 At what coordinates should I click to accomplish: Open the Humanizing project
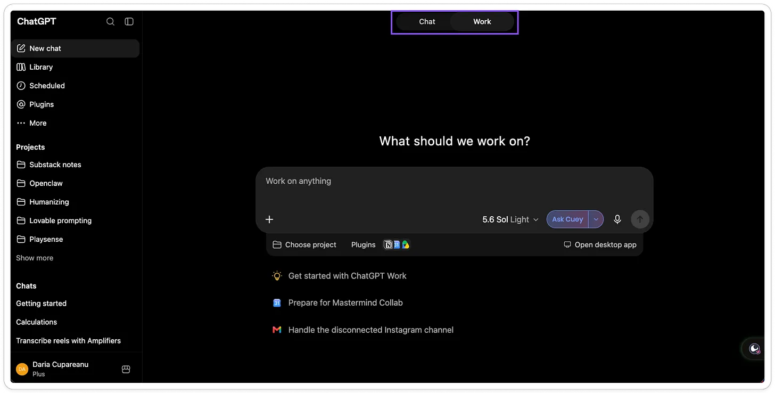(x=75, y=202)
